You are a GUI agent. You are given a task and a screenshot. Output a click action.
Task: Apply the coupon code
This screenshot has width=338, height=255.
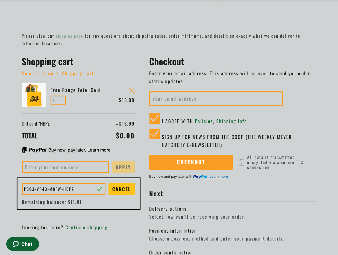click(x=123, y=167)
